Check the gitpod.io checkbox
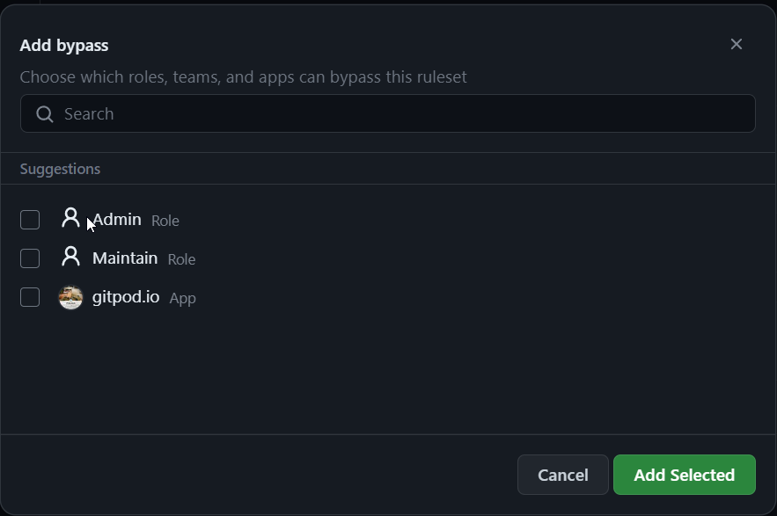 [x=29, y=297]
